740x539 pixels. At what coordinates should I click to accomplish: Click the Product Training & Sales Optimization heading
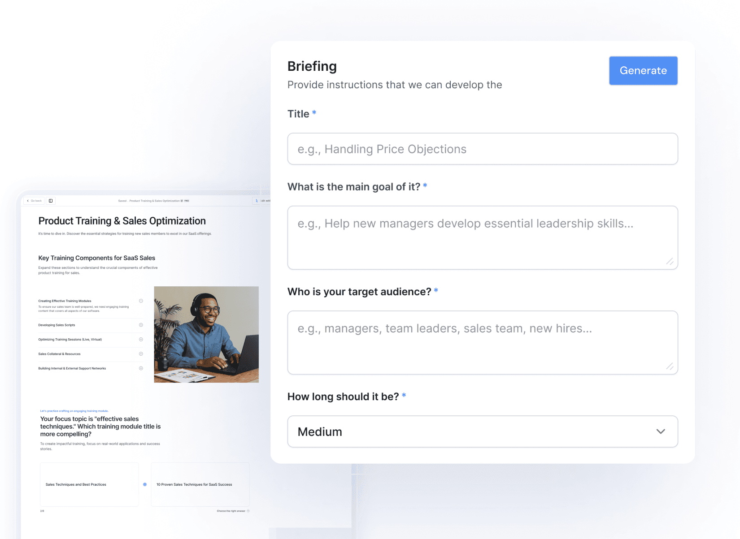tap(122, 221)
